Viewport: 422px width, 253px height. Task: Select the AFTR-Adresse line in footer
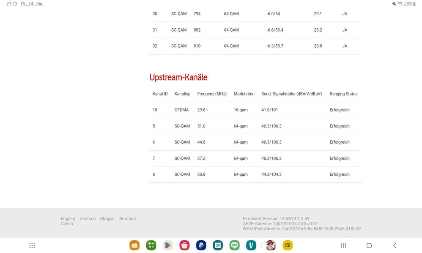[280, 224]
